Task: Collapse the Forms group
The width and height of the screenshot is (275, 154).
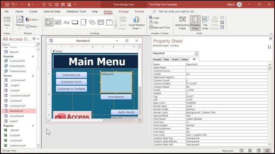Action: pyautogui.click(x=33, y=76)
